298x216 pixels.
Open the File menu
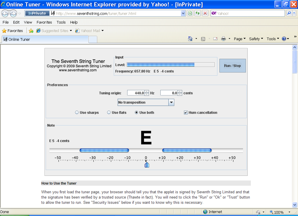coord(6,22)
